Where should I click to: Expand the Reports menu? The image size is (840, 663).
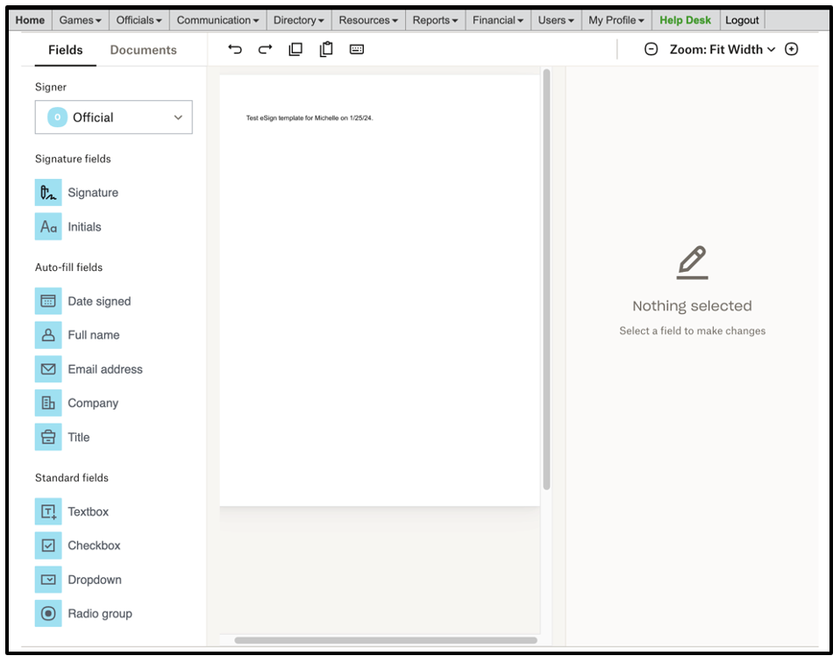[x=436, y=20]
